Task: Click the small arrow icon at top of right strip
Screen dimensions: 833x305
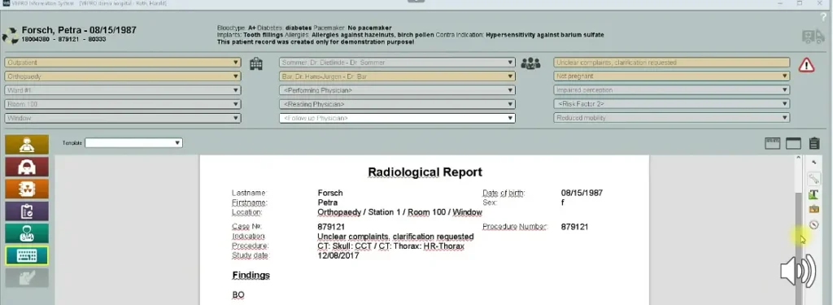Action: click(813, 163)
